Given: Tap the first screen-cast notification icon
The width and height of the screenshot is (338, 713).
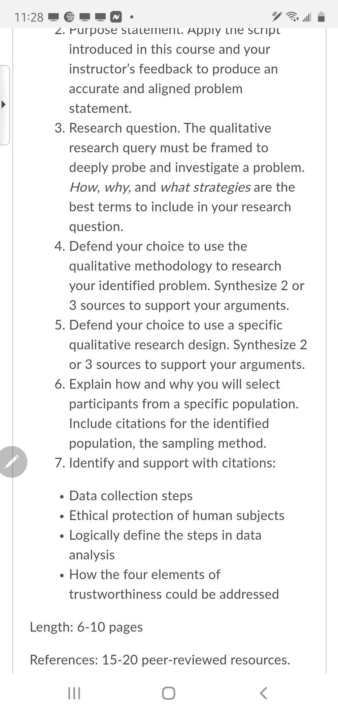Looking at the screenshot, I should (x=53, y=17).
